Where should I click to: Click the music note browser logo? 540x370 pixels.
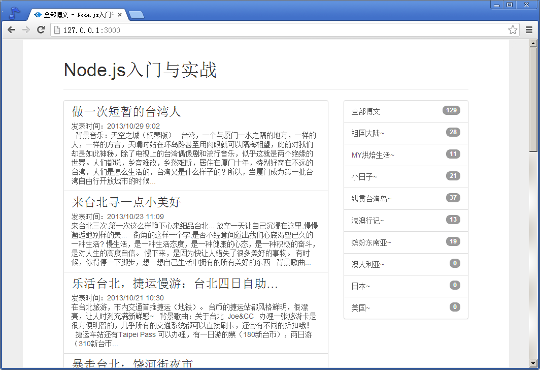[x=14, y=13]
